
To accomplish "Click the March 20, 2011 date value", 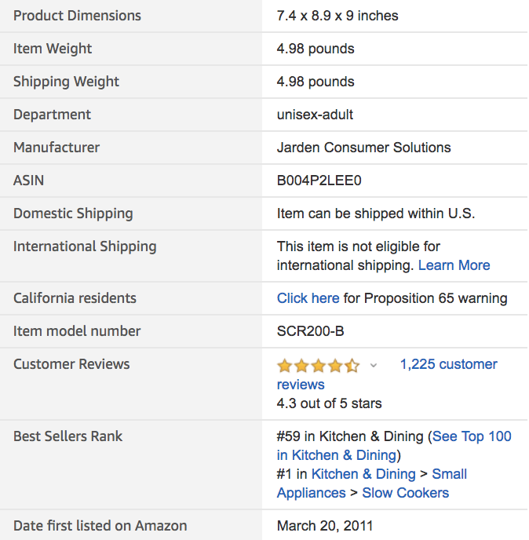I will coord(325,526).
